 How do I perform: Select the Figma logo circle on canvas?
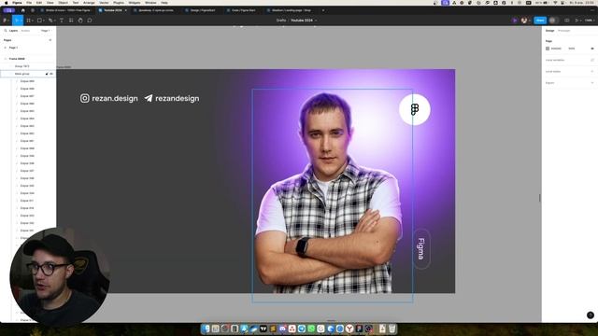(x=415, y=109)
